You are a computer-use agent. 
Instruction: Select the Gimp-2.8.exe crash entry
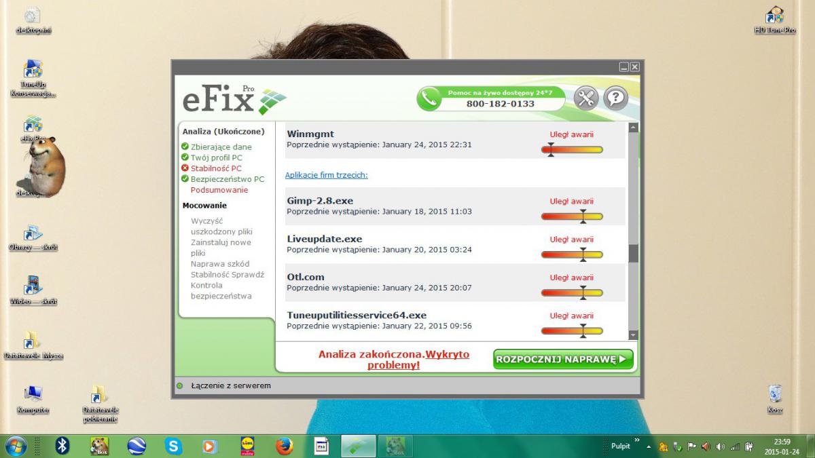[x=454, y=206]
